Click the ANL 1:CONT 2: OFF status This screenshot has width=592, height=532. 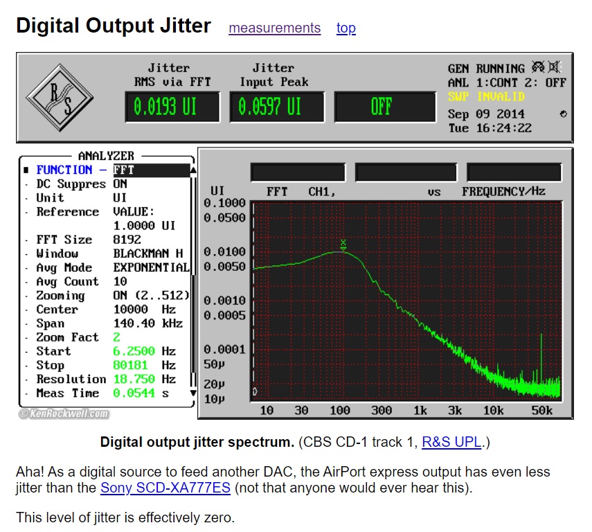tap(507, 82)
